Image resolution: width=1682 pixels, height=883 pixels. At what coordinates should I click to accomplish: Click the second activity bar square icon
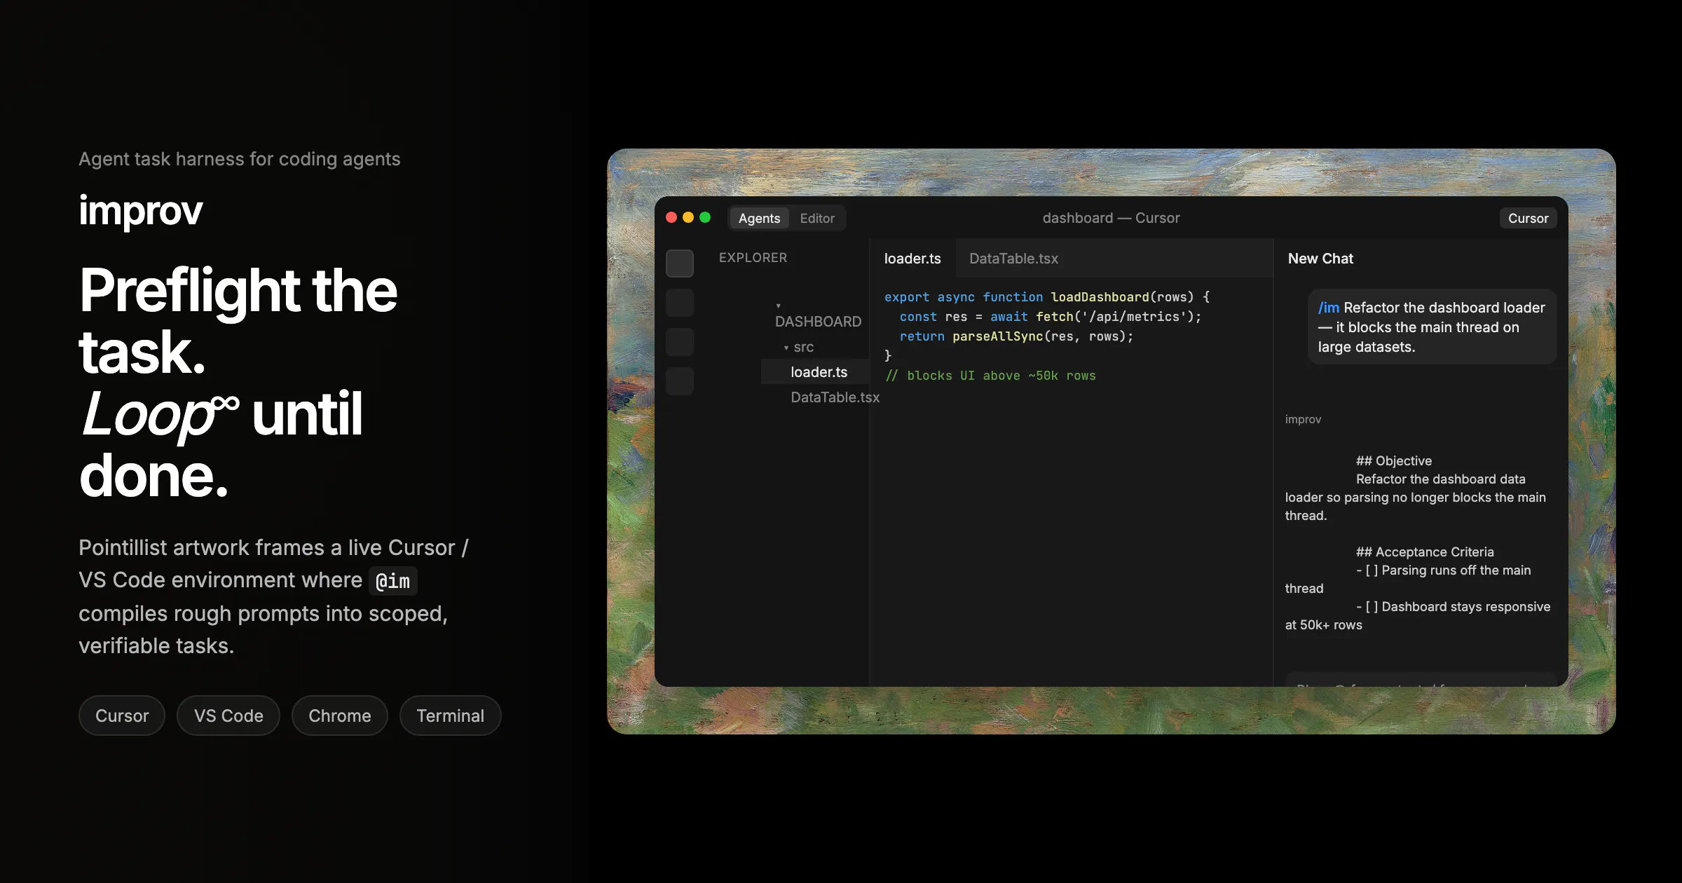point(679,303)
